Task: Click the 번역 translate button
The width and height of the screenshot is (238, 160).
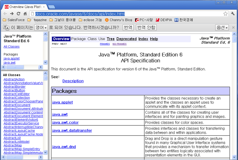Action: pyautogui.click(x=128, y=27)
